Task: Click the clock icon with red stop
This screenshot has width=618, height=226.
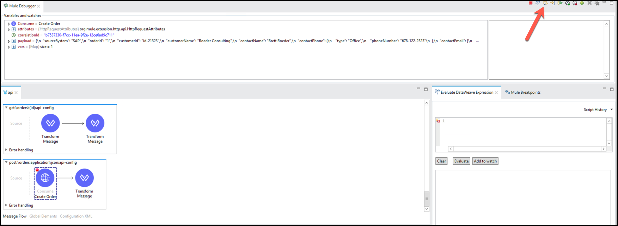Action: pyautogui.click(x=575, y=3)
